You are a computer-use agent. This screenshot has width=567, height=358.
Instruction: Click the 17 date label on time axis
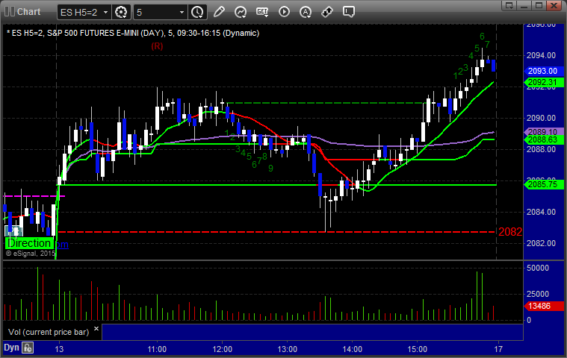click(x=498, y=349)
